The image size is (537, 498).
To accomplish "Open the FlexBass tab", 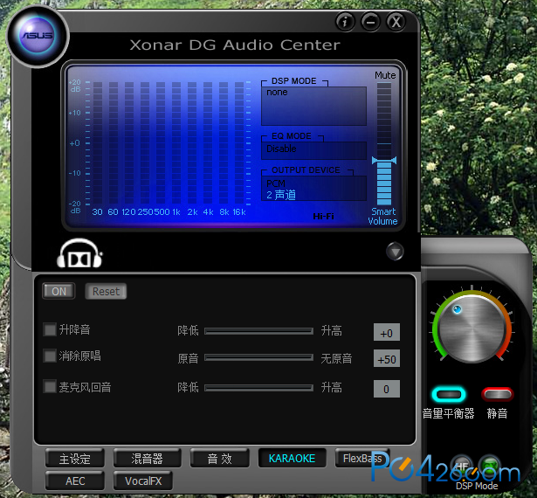I will [362, 458].
